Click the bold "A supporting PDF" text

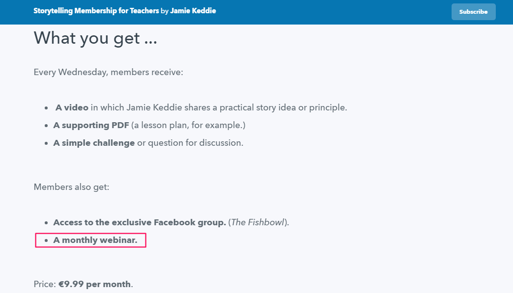point(91,125)
